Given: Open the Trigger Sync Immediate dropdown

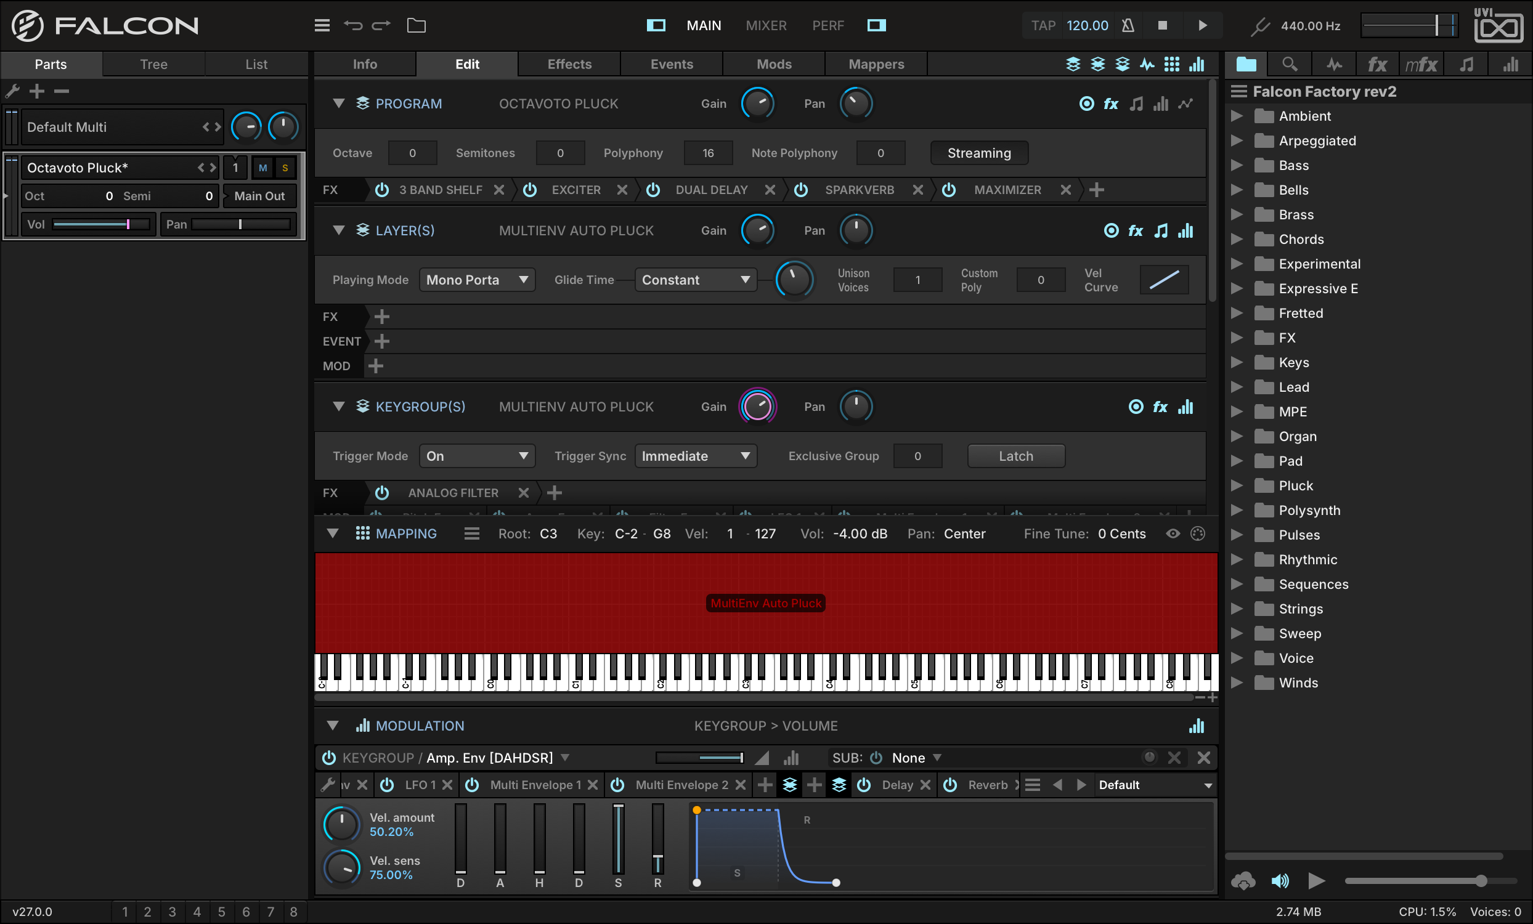Looking at the screenshot, I should click(x=696, y=456).
